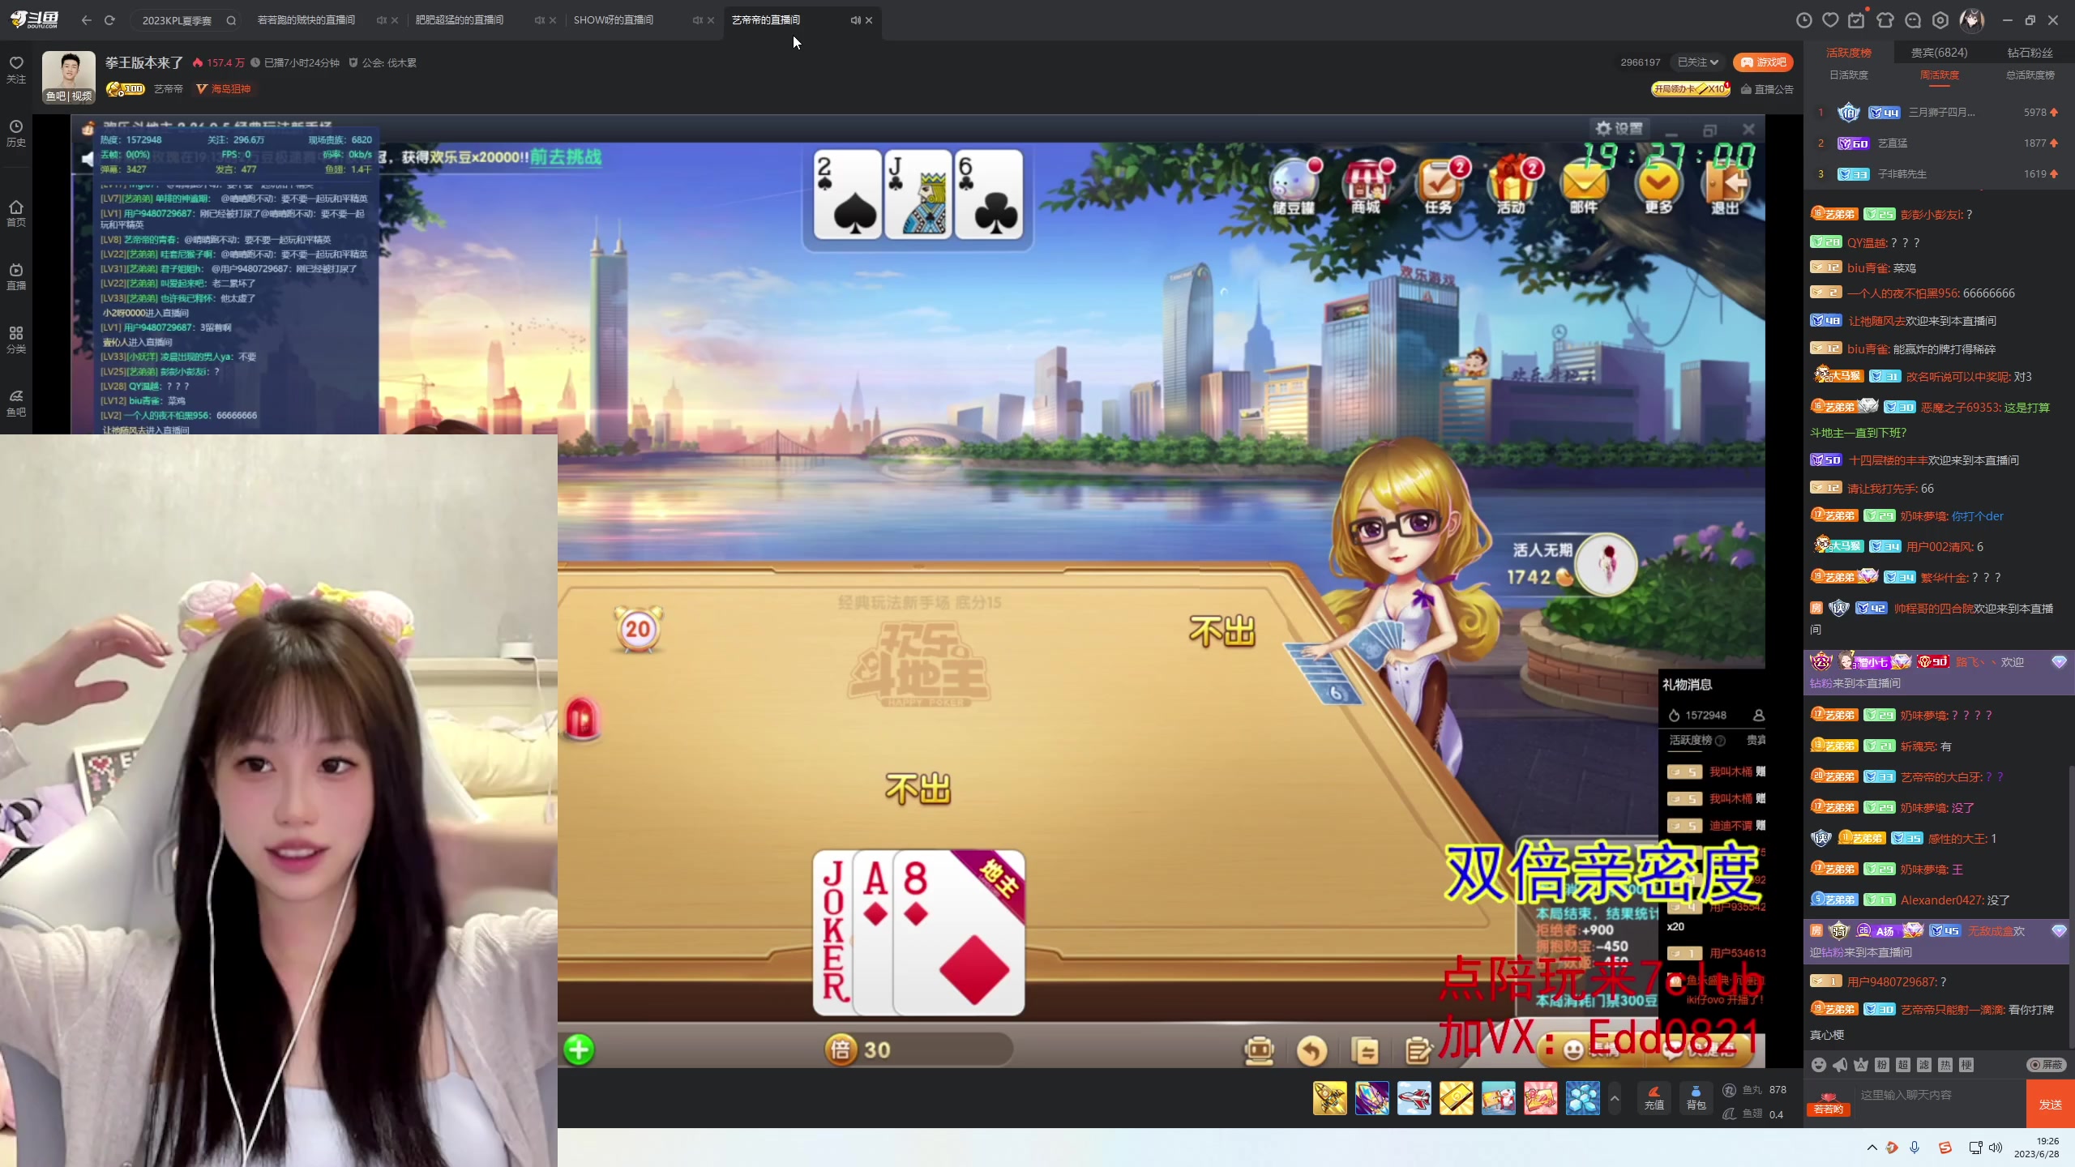Image resolution: width=2075 pixels, height=1167 pixels.
Task: Click the browser back arrow
Action: click(87, 20)
